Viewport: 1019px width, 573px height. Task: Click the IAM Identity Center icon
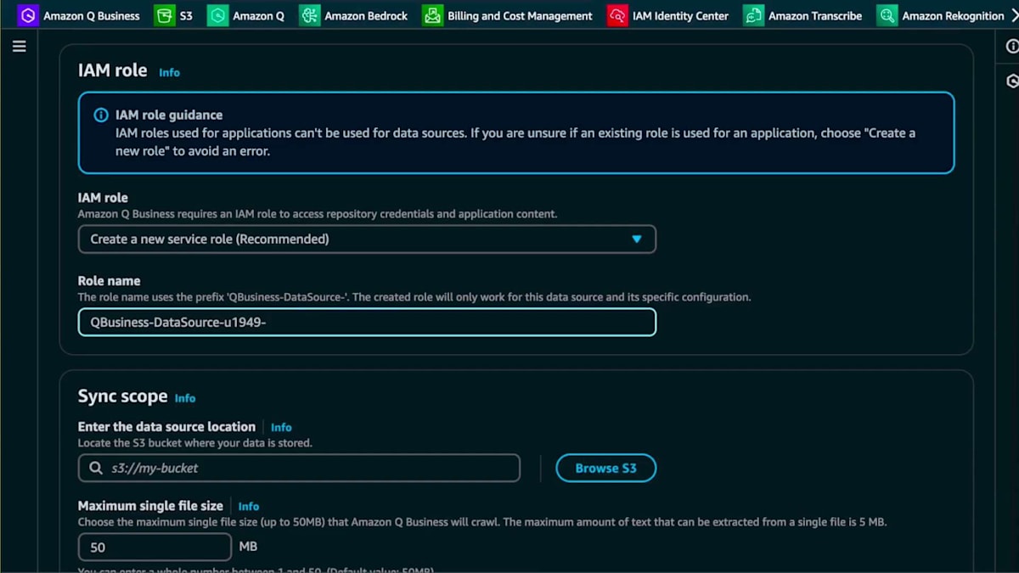(x=617, y=15)
